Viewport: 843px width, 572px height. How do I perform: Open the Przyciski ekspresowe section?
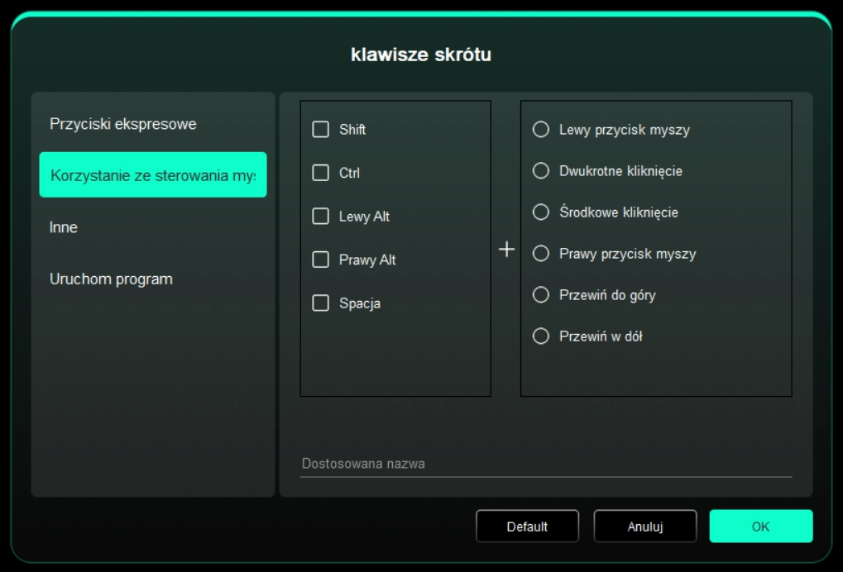tap(122, 124)
